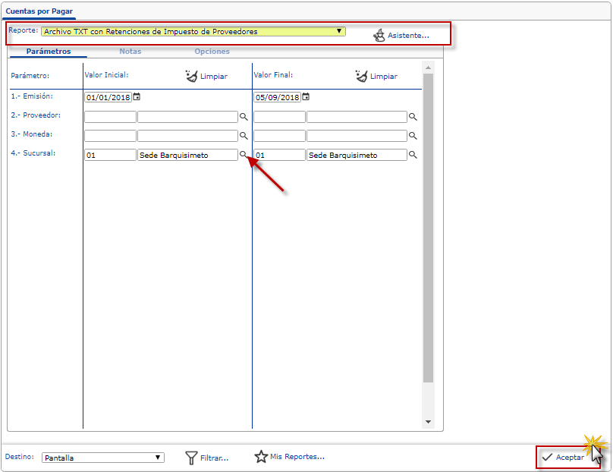
Task: Open Mis Reportes favorites
Action: (x=289, y=457)
